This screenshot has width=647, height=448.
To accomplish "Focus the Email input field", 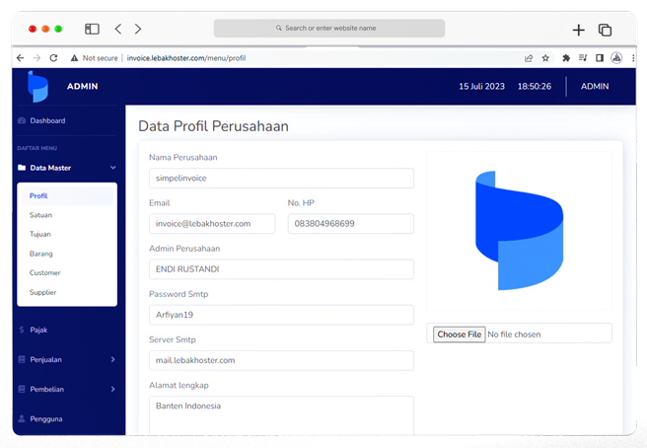I will pyautogui.click(x=211, y=224).
